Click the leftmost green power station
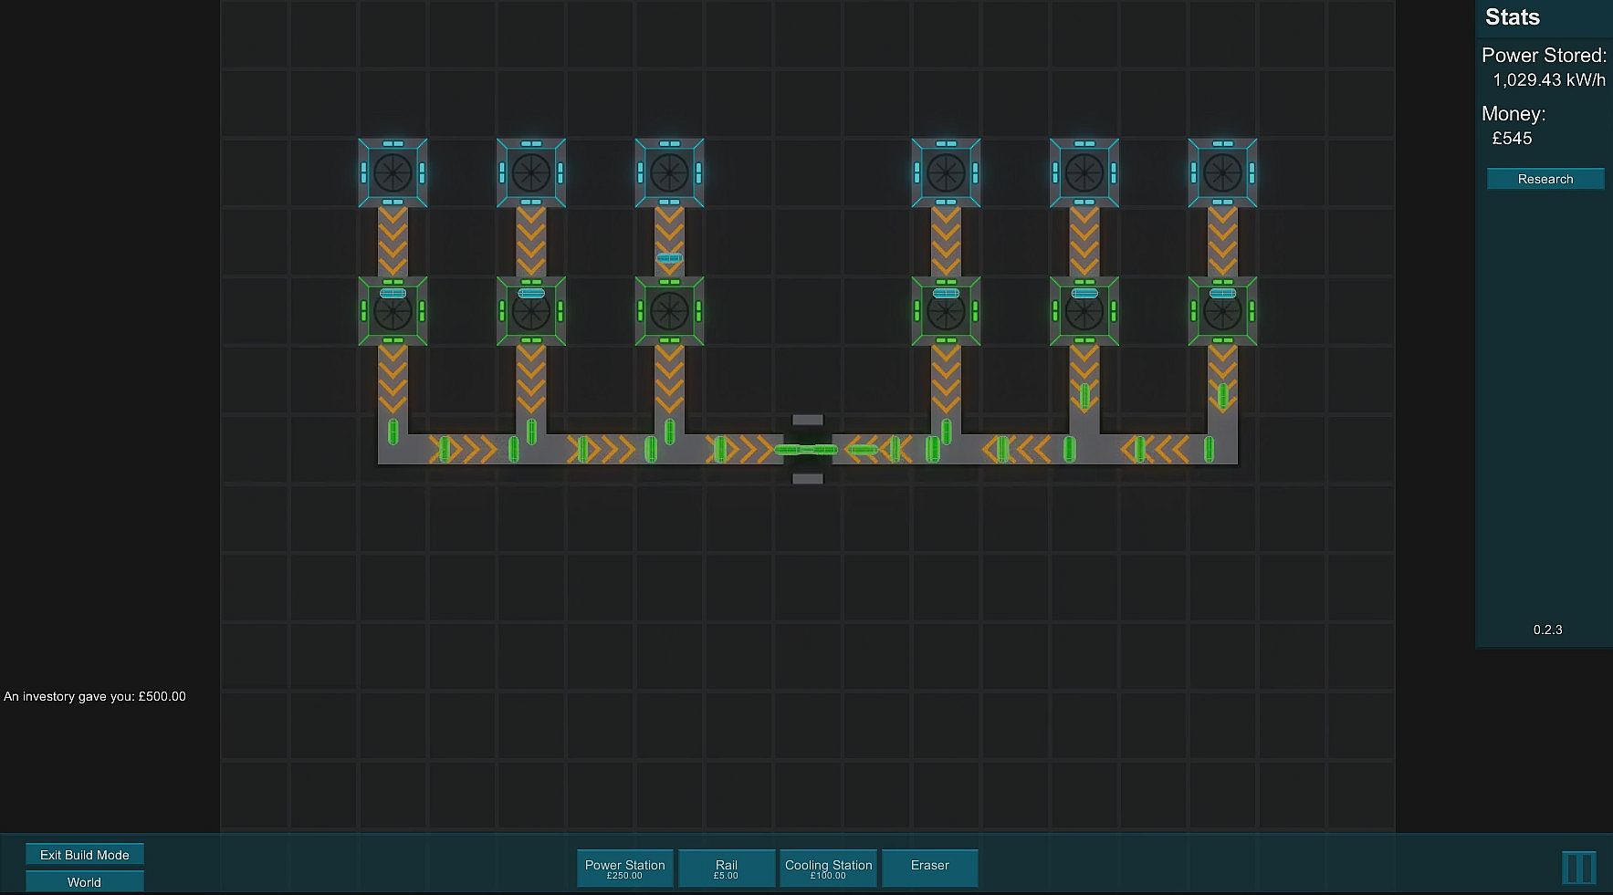Viewport: 1613px width, 895px height. (x=393, y=311)
